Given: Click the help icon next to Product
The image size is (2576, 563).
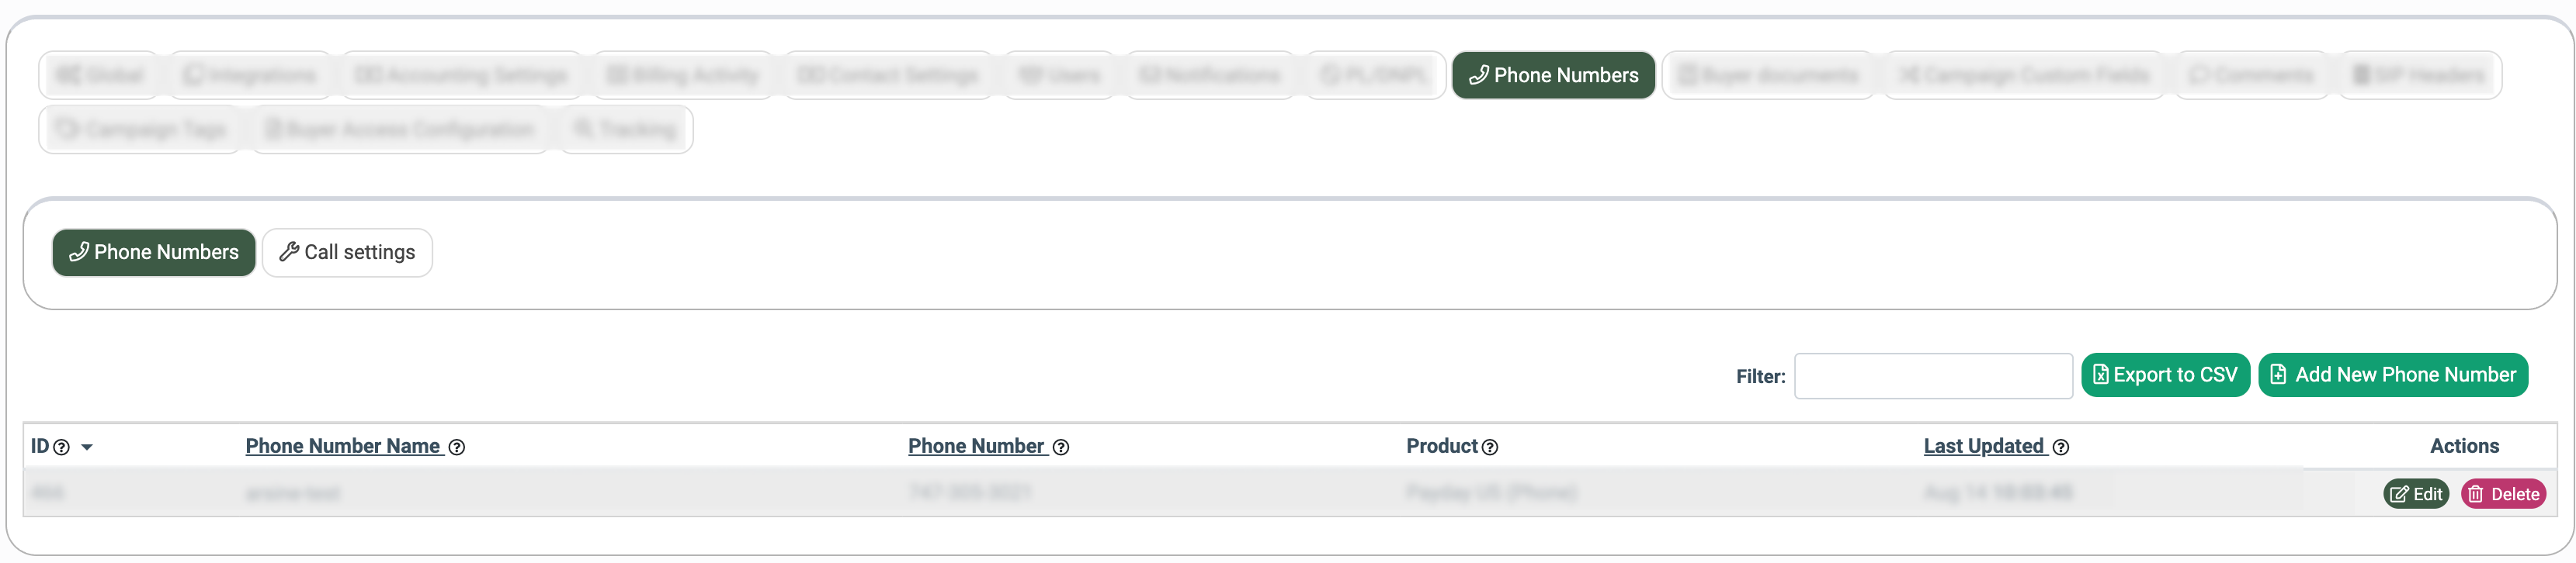Looking at the screenshot, I should [x=1490, y=447].
